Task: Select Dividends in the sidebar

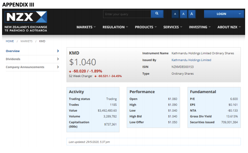Action: tap(13, 59)
